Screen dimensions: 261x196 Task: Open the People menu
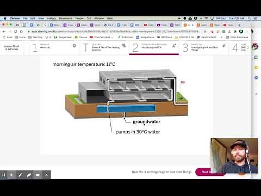(79, 19)
